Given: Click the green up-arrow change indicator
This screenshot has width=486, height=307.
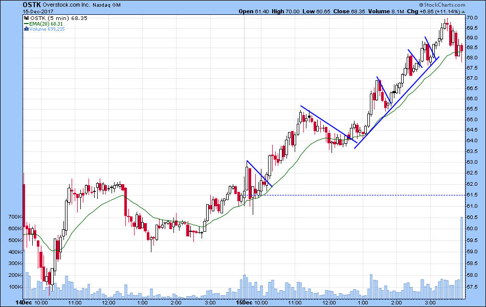Looking at the screenshot, I should coord(463,12).
